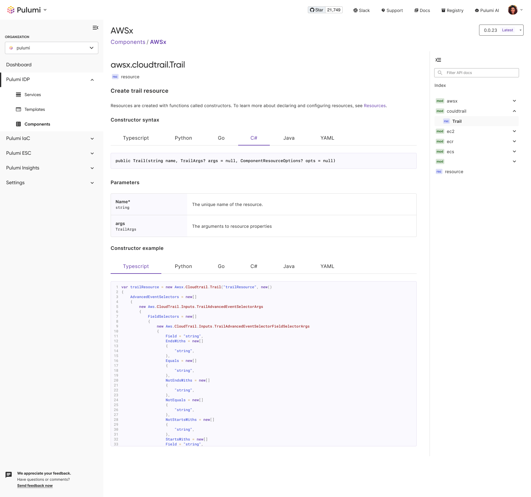The height and width of the screenshot is (497, 531).
Task: Expand the ecs module chevron
Action: coord(514,152)
